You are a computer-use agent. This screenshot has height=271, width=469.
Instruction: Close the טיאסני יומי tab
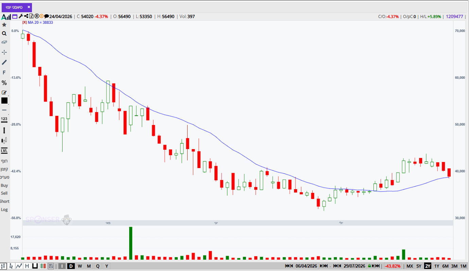click(29, 7)
